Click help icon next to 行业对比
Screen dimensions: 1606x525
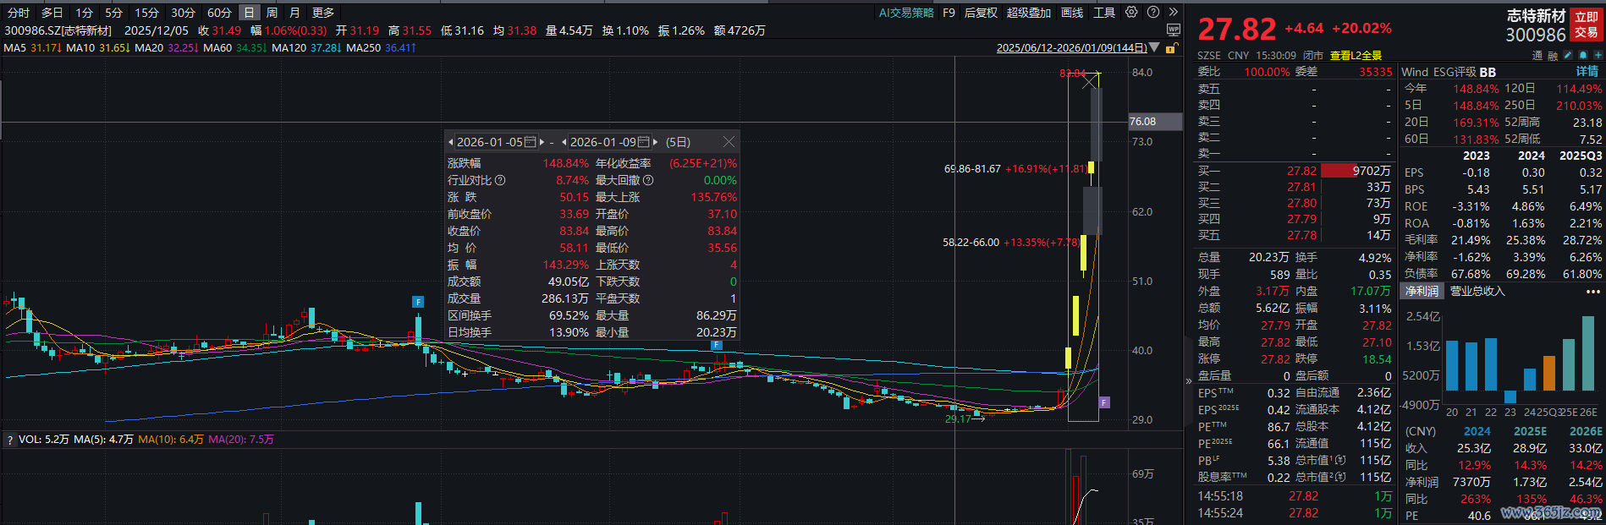(x=500, y=180)
